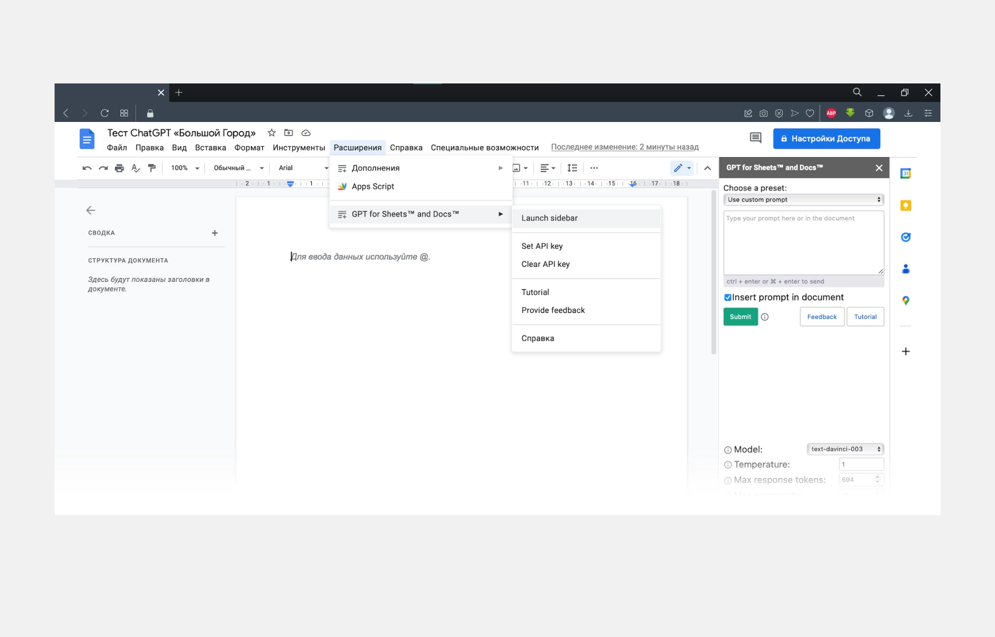Open text alignment options
Screen dimensions: 995x637
pos(547,168)
